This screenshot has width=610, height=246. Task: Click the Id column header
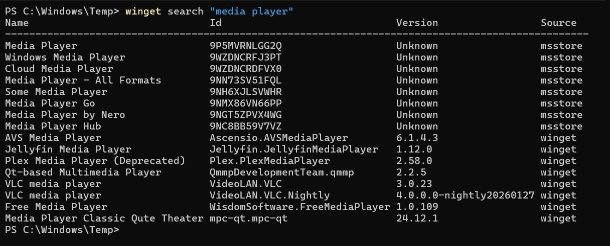[x=215, y=22]
